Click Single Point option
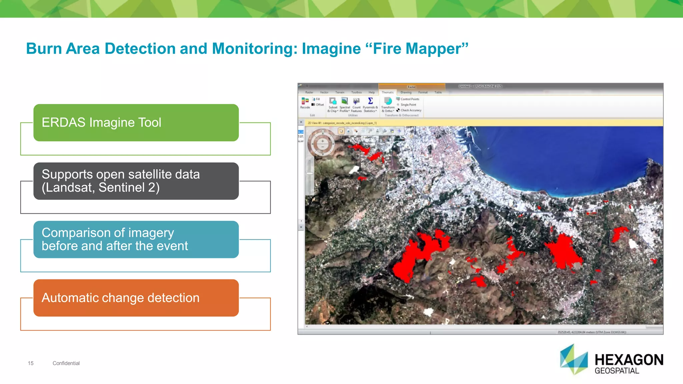This screenshot has height=384, width=683. pyautogui.click(x=407, y=105)
